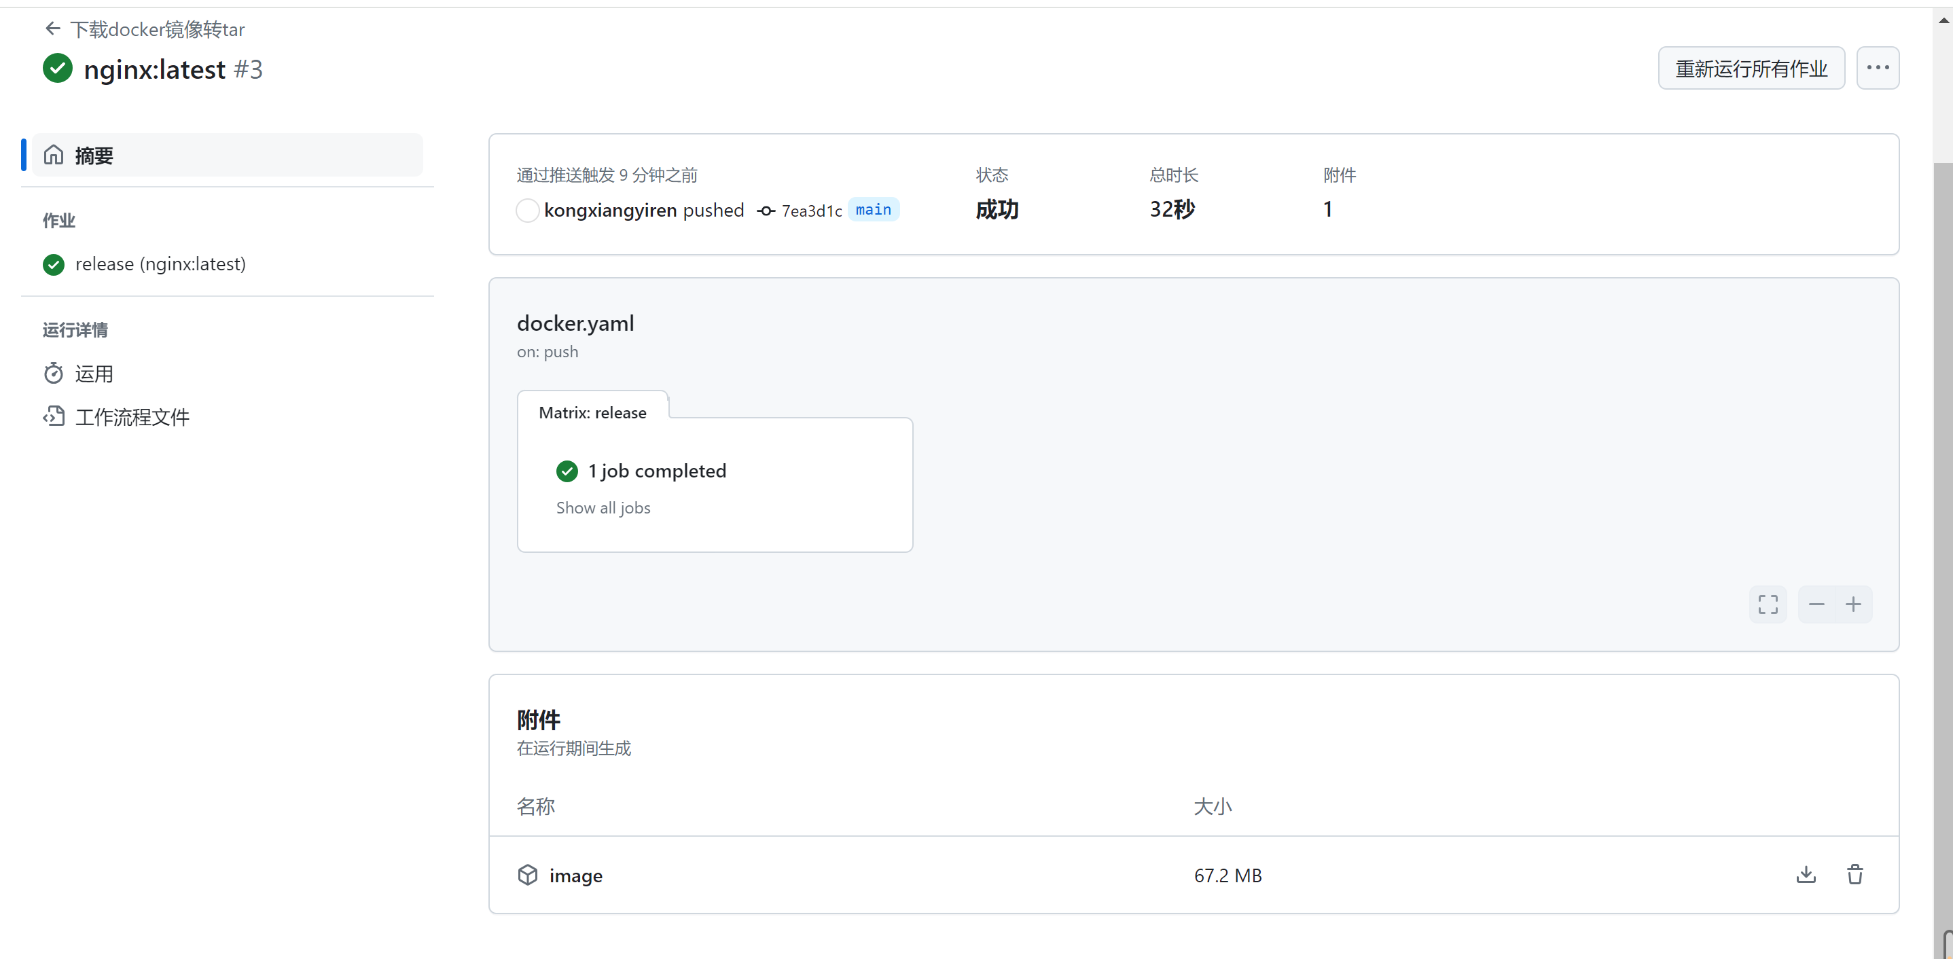
Task: Click 重新运行所有作业 button
Action: (1751, 68)
